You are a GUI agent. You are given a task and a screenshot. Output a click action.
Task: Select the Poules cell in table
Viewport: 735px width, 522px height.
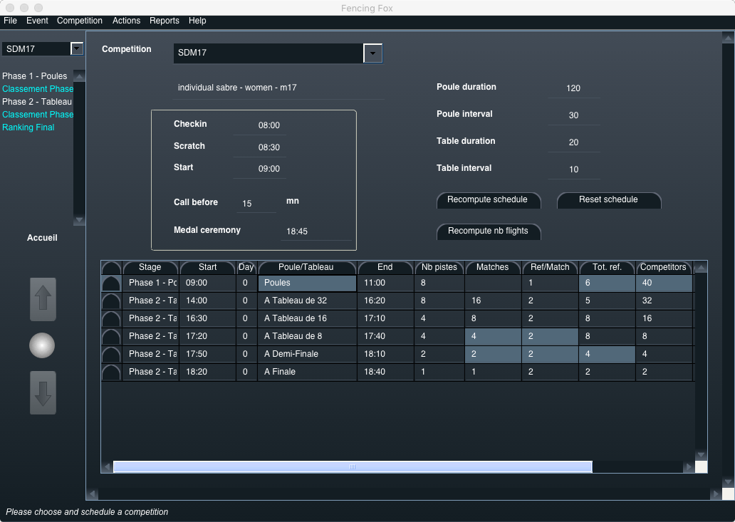(307, 283)
